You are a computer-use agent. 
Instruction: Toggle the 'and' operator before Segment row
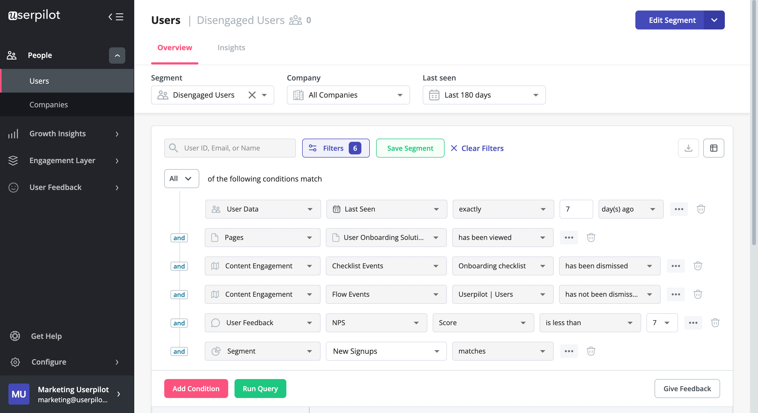pos(179,351)
